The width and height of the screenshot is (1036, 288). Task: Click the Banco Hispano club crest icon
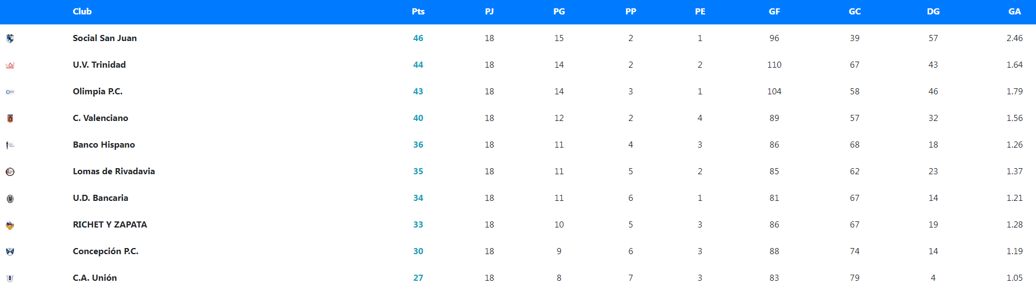(10, 145)
